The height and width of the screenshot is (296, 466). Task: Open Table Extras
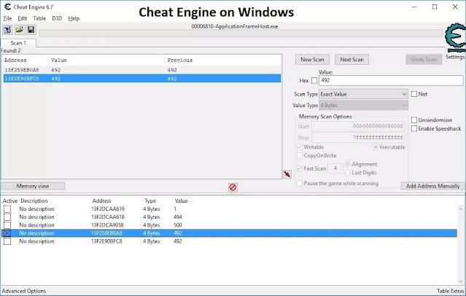pos(450,291)
